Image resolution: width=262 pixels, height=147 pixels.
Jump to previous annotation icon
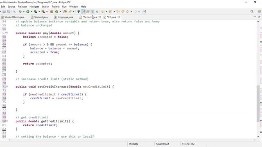point(111,11)
